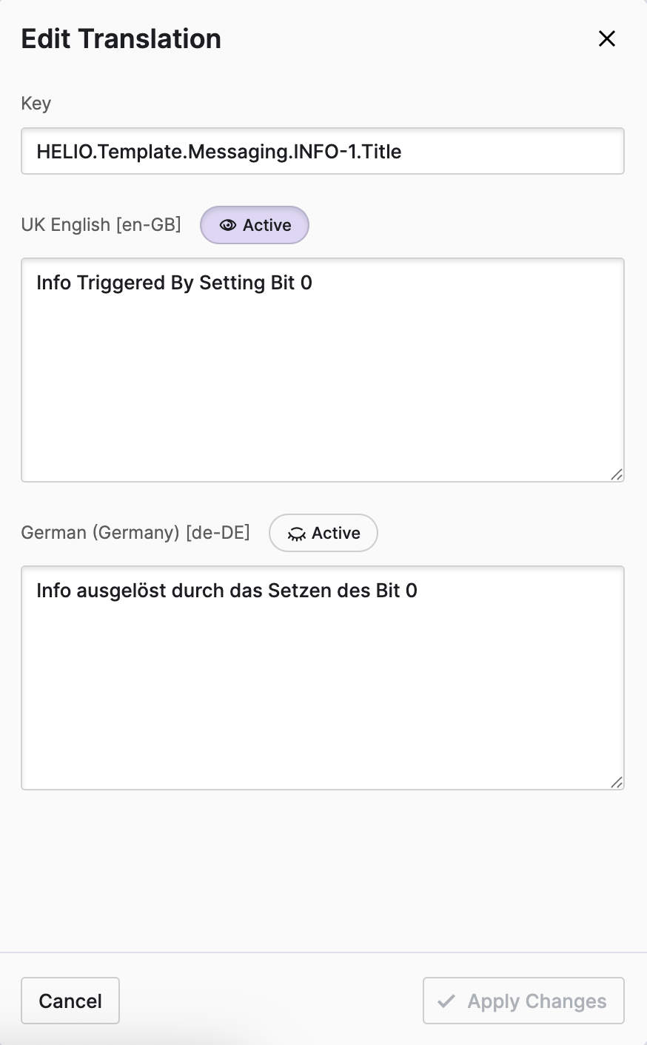Click the Cancel button
The height and width of the screenshot is (1045, 647).
point(70,1001)
